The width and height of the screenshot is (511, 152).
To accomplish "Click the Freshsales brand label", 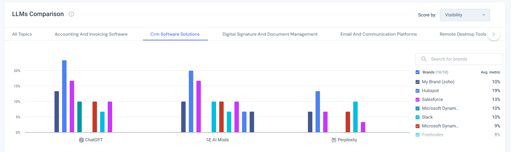I will click(432, 135).
